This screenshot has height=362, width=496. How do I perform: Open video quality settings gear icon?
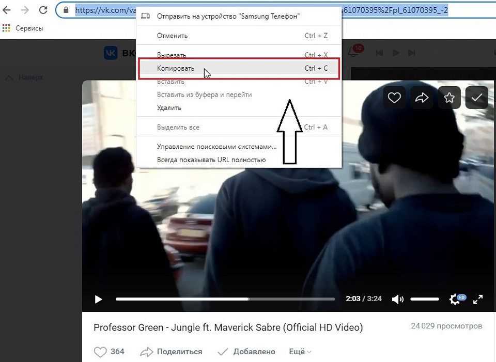pyautogui.click(x=457, y=298)
